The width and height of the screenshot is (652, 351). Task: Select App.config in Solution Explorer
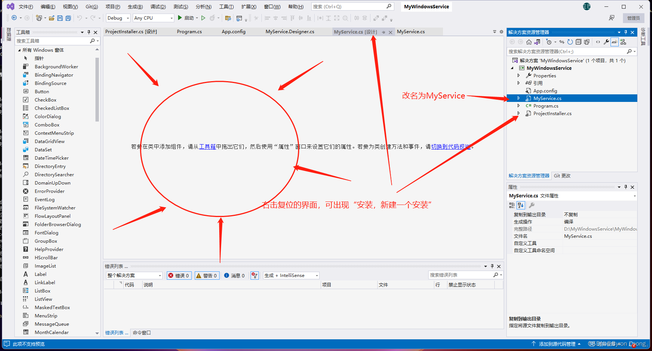545,91
